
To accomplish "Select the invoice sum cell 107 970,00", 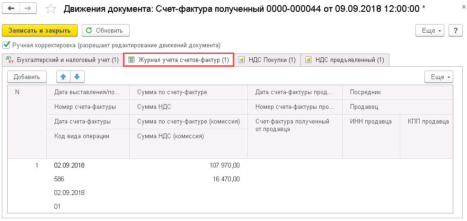I will coord(224,166).
